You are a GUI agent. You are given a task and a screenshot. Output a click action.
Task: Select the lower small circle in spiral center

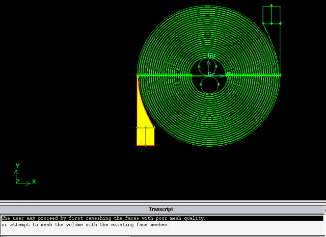[208, 84]
